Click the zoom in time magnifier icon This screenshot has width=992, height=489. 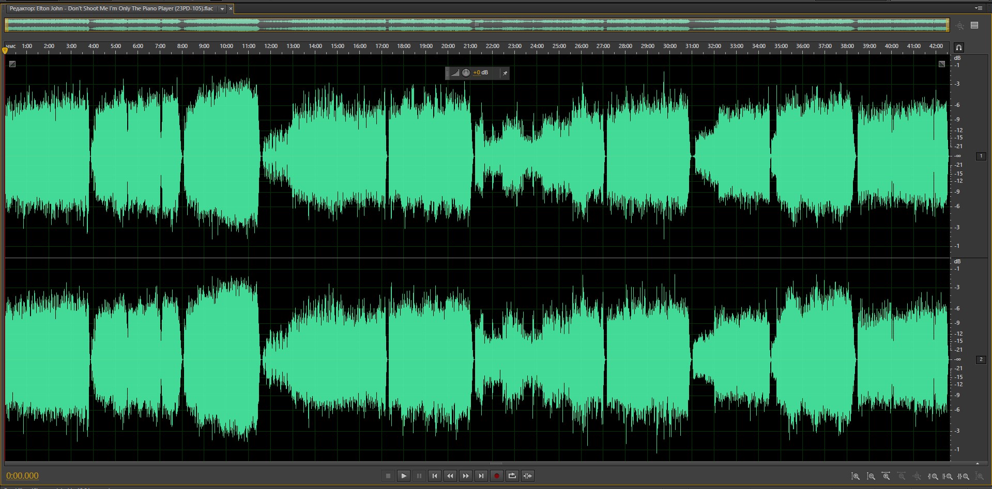coord(886,477)
